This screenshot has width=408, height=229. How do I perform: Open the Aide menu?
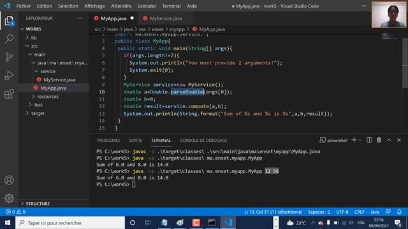(x=192, y=6)
